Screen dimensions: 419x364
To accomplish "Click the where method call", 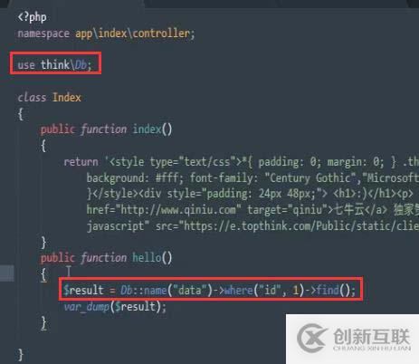I will pyautogui.click(x=239, y=290).
